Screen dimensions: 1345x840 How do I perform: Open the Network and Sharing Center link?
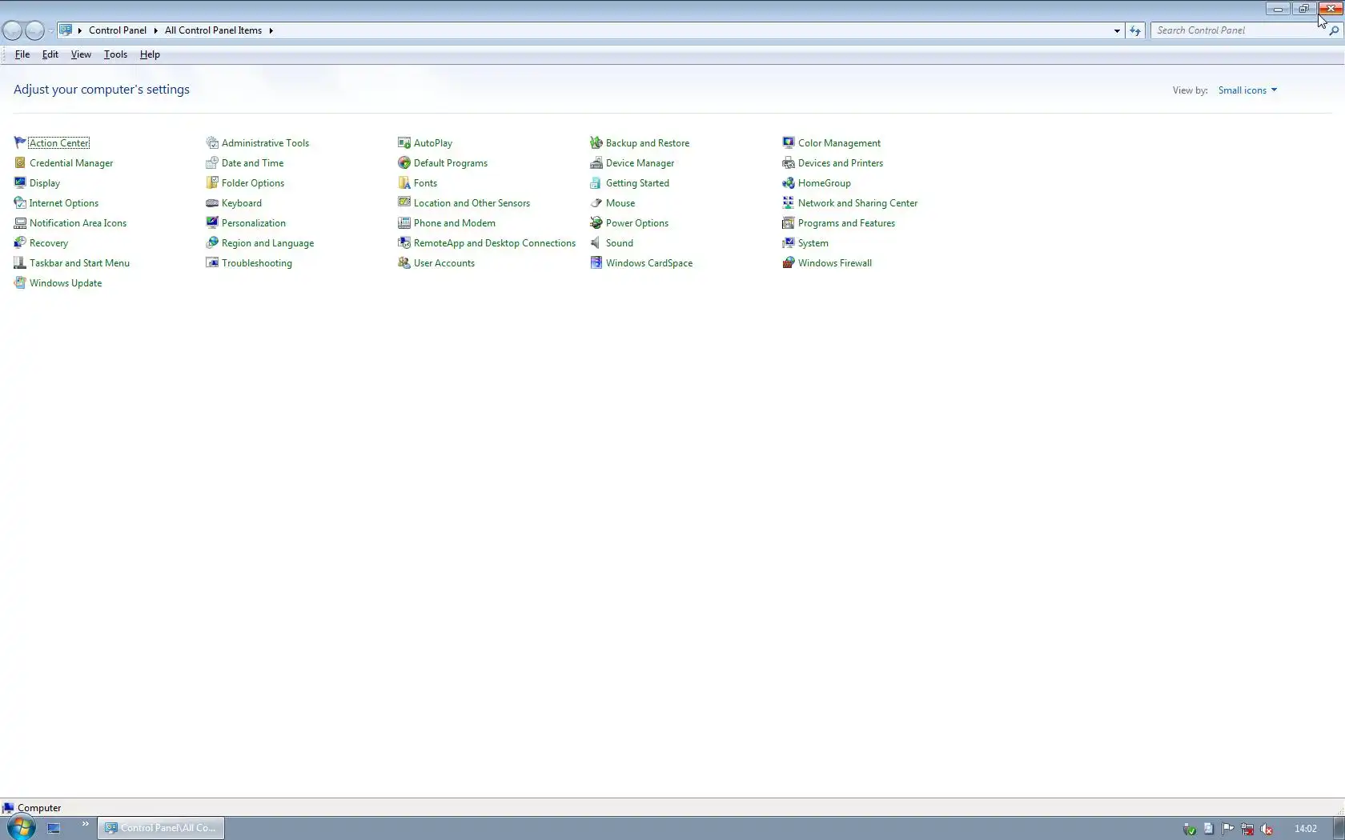point(857,203)
